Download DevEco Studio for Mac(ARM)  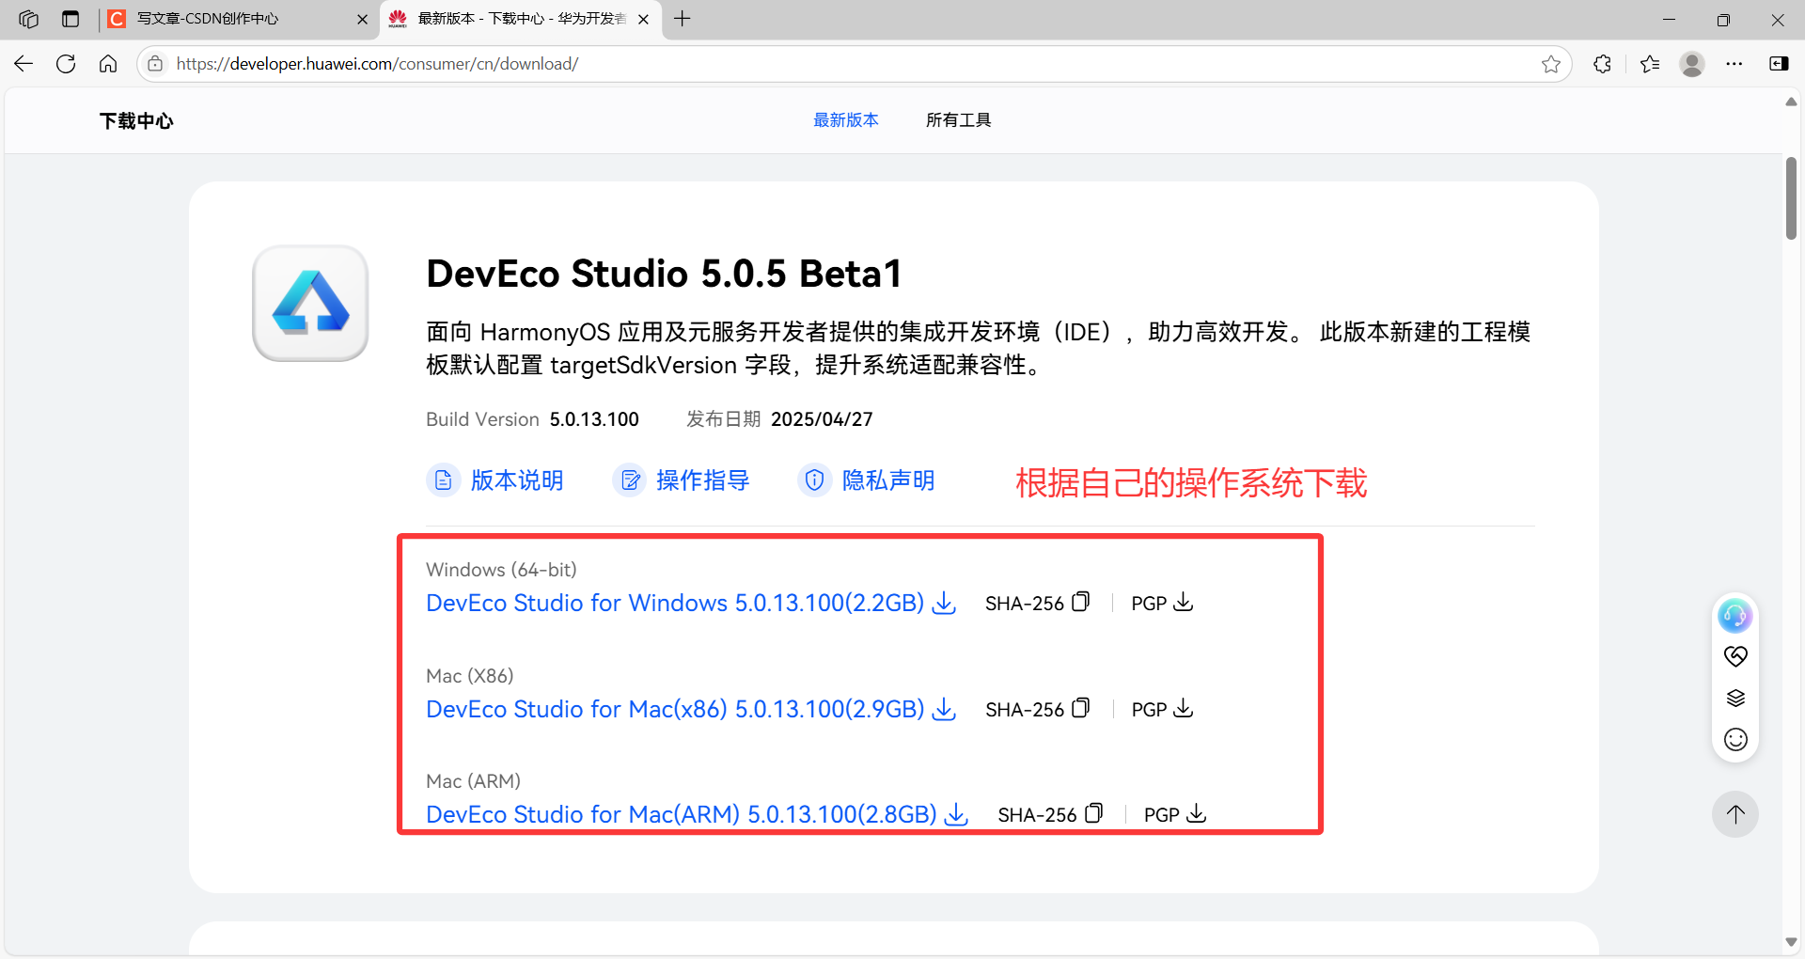pyautogui.click(x=698, y=814)
